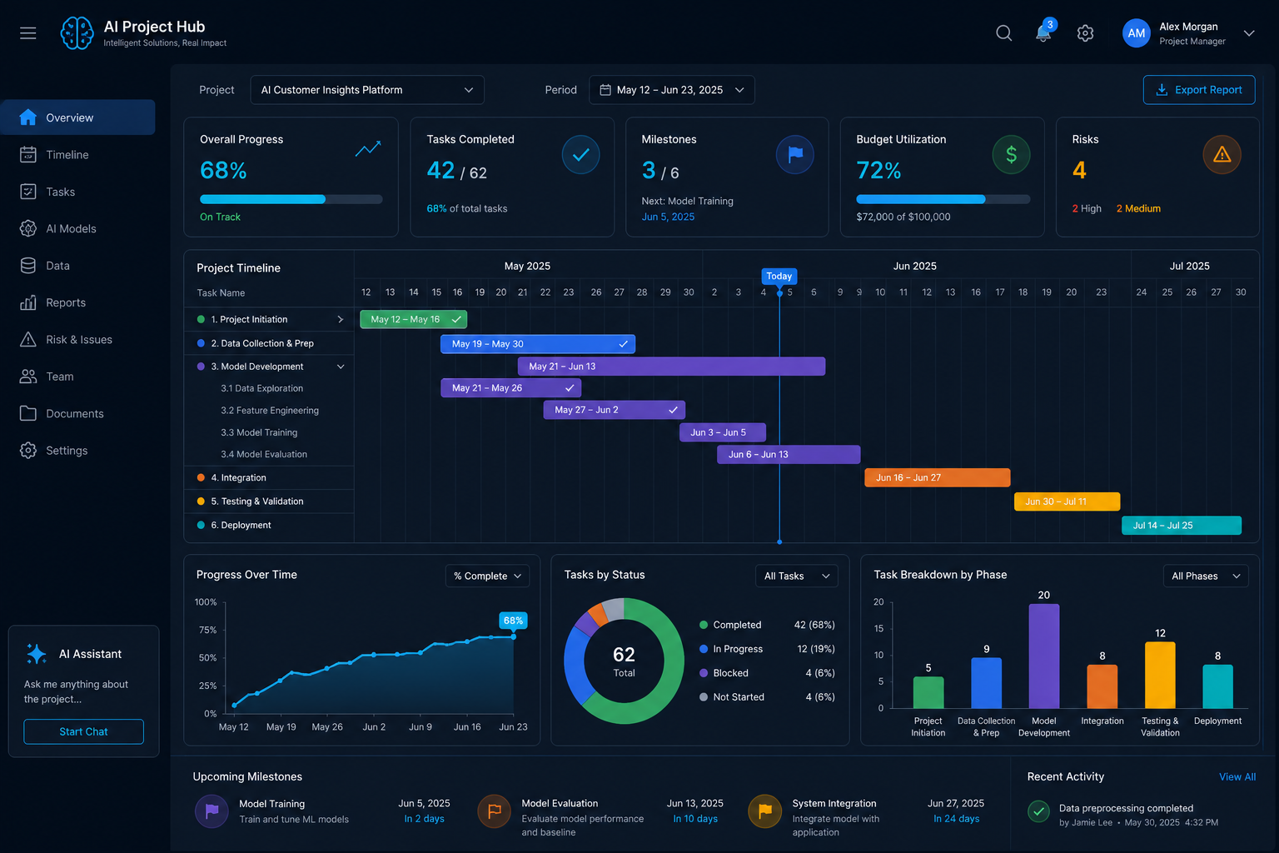Click the Today marker on the timeline
Screen dimensions: 1279x853
pos(779,276)
